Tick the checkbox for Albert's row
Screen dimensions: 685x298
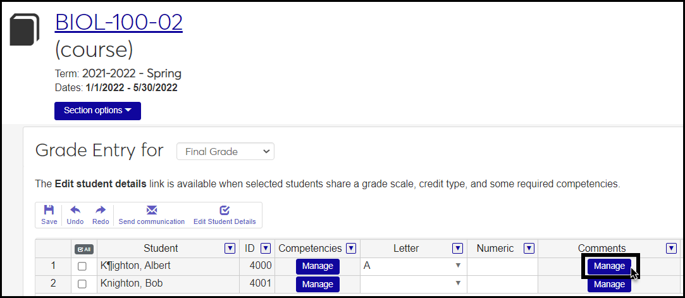[82, 266]
